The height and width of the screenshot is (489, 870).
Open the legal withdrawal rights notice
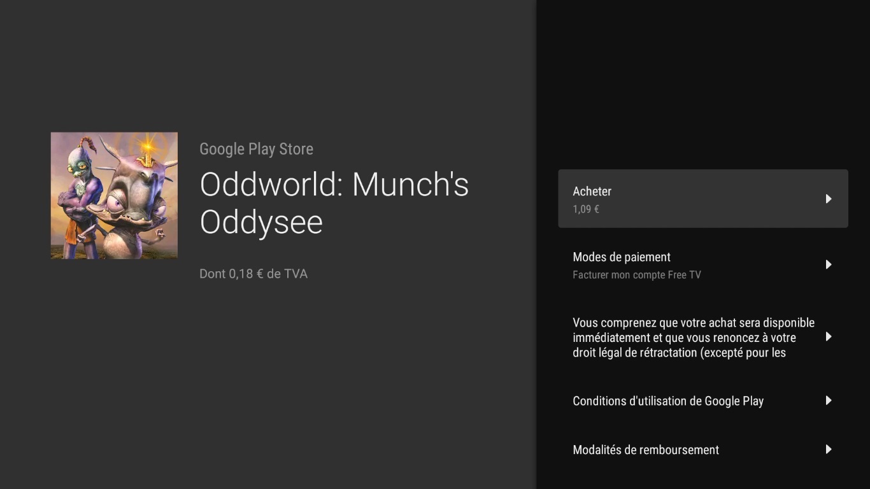[703, 337]
